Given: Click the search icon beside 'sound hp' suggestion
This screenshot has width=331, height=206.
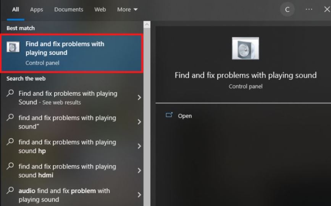Looking at the screenshot, I should [x=10, y=142].
